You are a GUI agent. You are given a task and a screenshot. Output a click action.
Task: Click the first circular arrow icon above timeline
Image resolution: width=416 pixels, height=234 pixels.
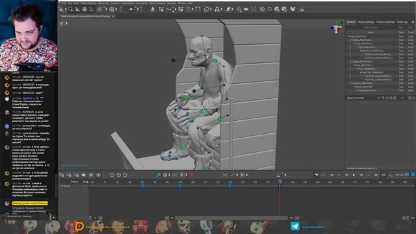point(112,175)
